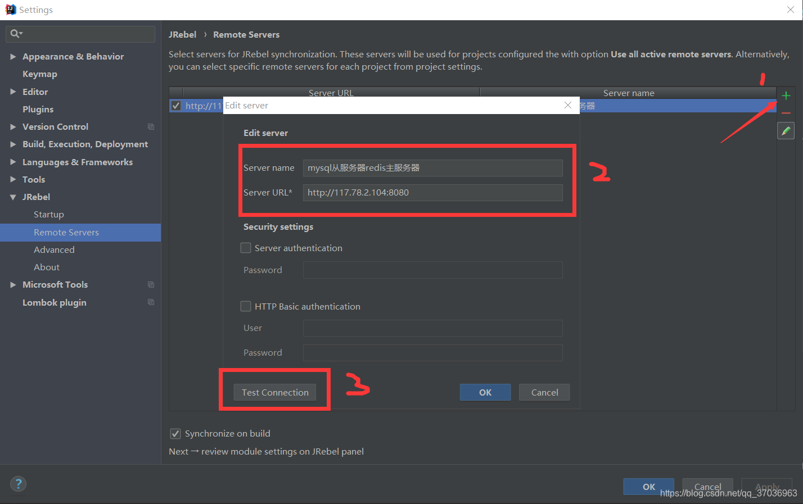The height and width of the screenshot is (504, 803).
Task: Enable HTTP Basic authentication
Action: 246,306
